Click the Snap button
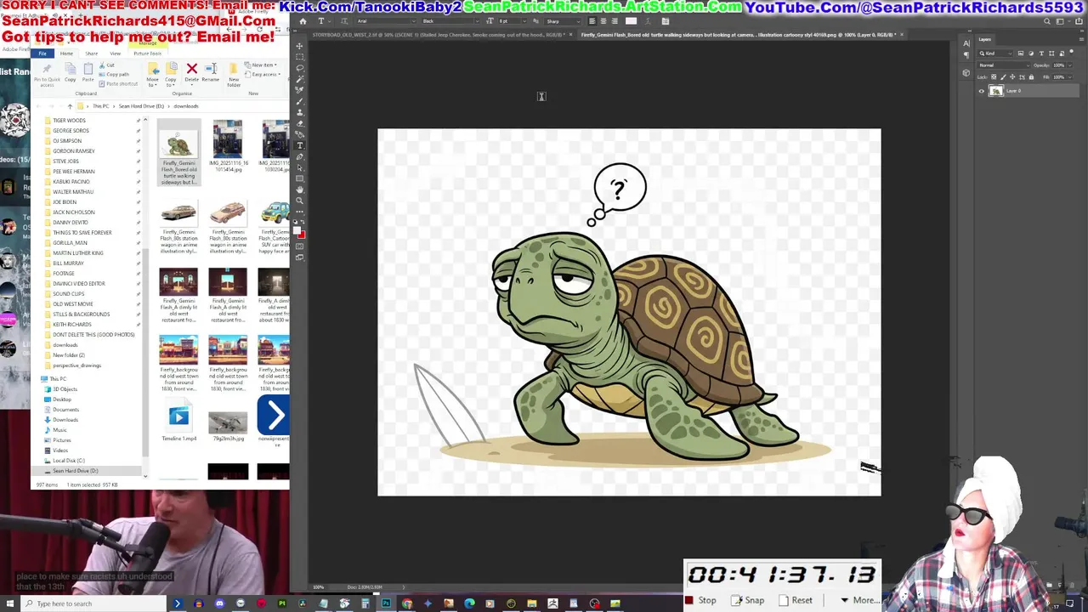 pyautogui.click(x=749, y=600)
